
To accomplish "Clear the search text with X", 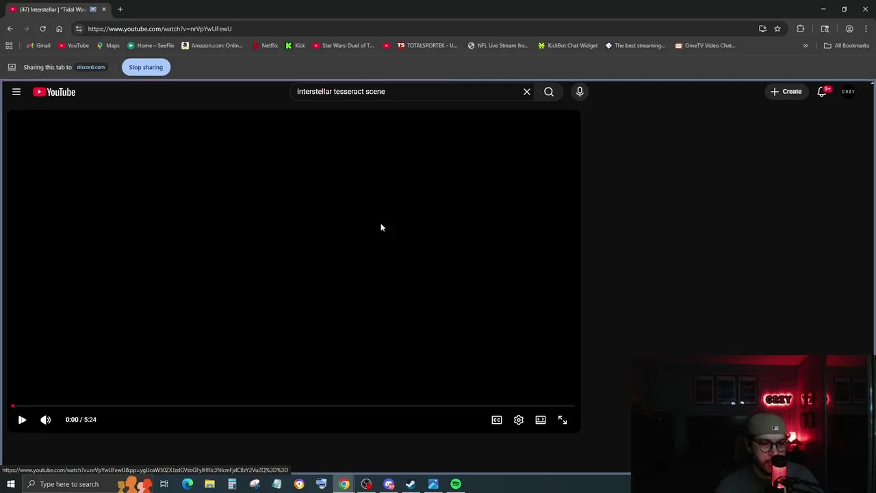I will pyautogui.click(x=527, y=92).
